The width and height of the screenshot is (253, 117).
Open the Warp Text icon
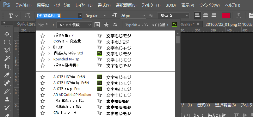click(x=239, y=15)
